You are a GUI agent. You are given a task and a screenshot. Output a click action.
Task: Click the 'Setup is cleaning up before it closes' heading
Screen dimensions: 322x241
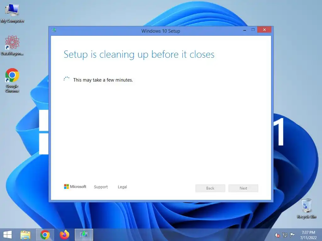click(x=139, y=55)
